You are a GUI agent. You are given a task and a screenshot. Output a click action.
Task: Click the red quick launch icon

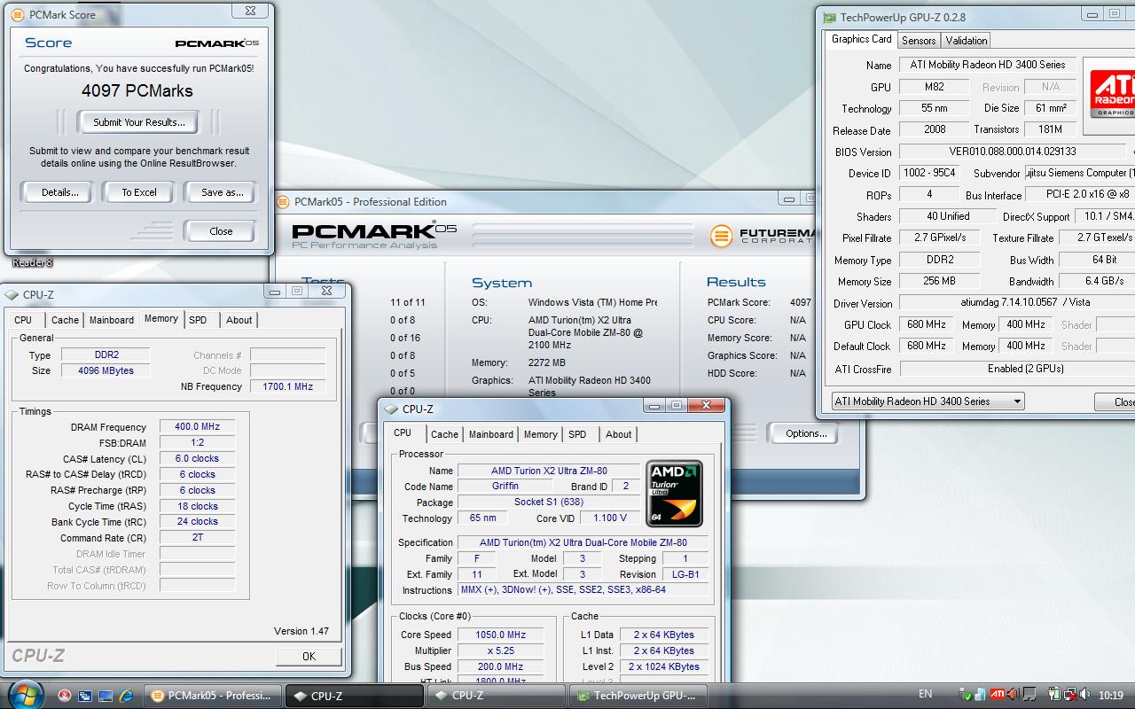click(x=64, y=696)
